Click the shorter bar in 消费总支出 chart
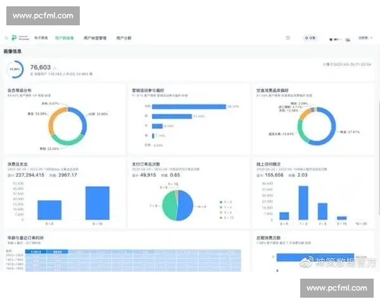Viewport: 380px width, 304px height. tap(49, 210)
